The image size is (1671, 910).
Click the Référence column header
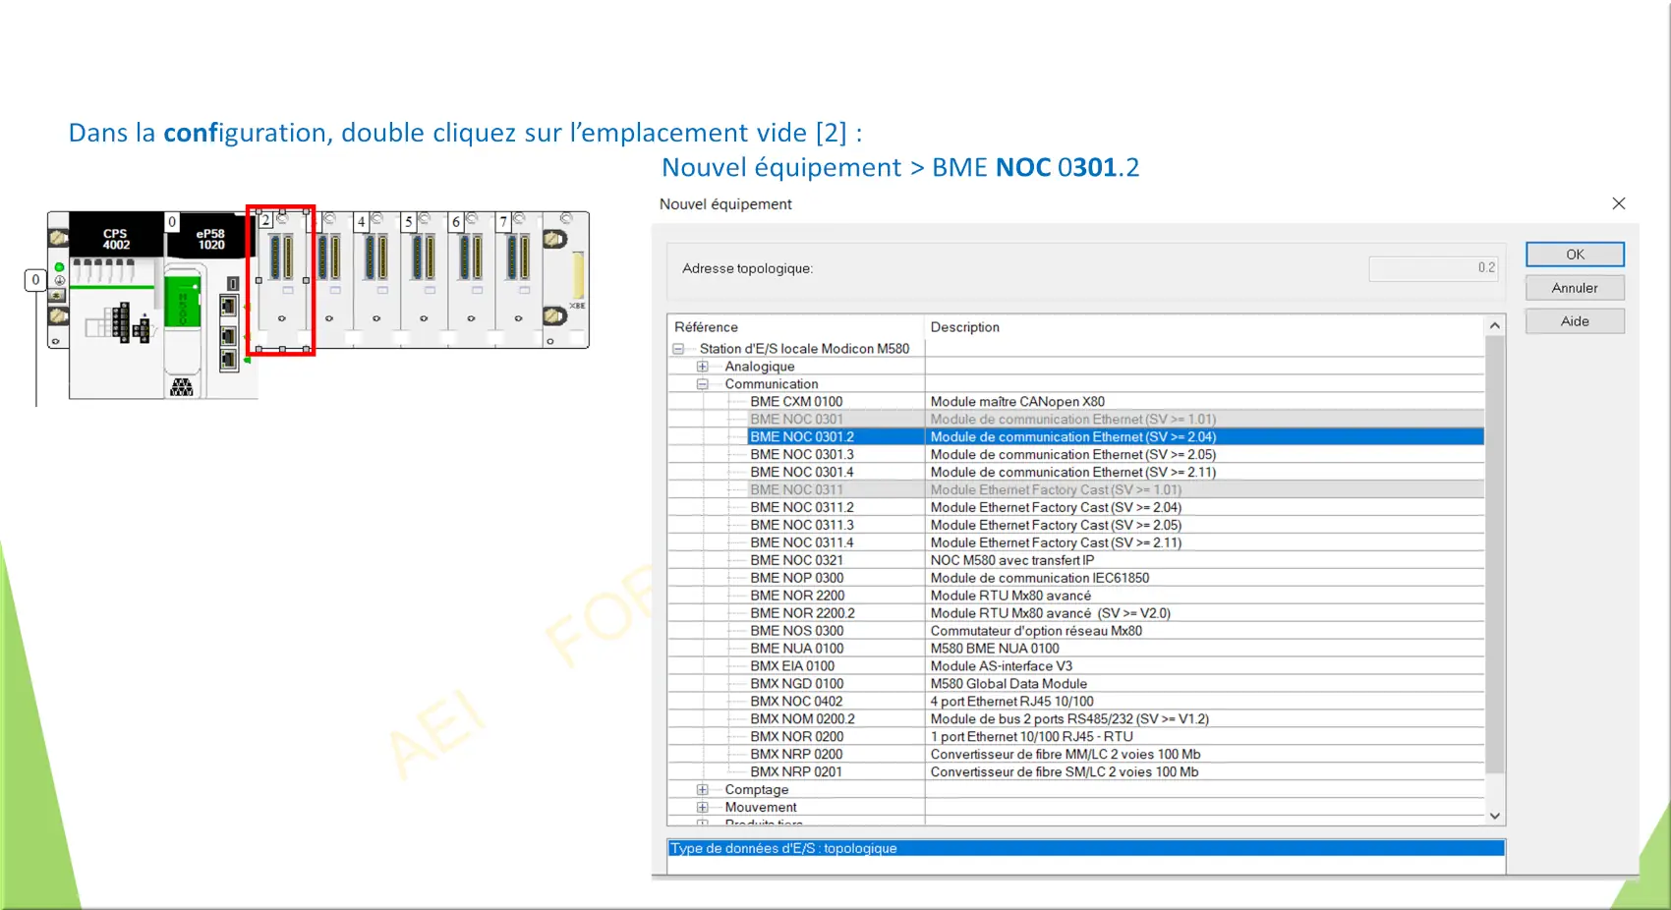795,327
